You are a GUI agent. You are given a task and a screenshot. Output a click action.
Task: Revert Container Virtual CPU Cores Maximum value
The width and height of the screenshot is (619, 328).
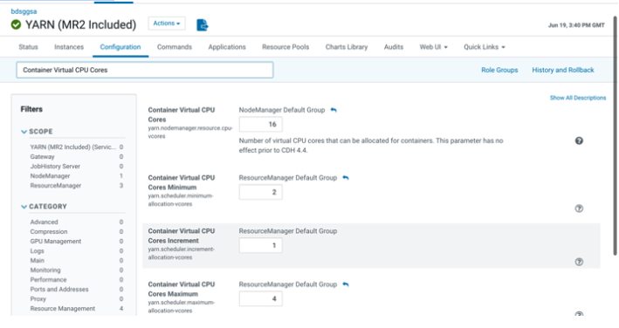(346, 284)
